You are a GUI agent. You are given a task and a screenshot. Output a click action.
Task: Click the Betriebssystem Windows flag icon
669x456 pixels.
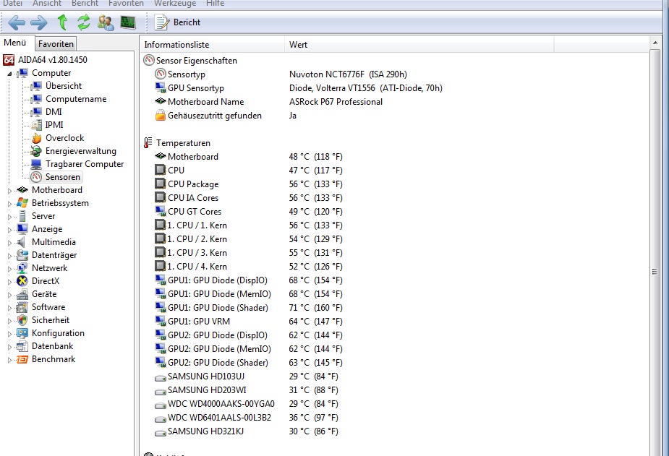(x=22, y=203)
